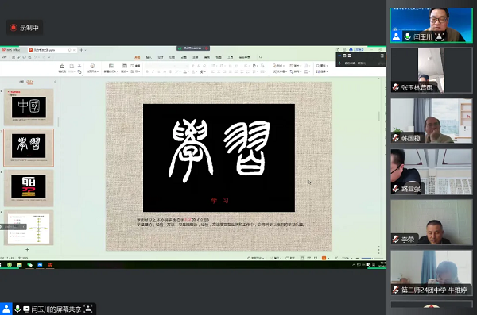
Task: Expand the quick access toolbar customize arrow
Action: click(49, 57)
